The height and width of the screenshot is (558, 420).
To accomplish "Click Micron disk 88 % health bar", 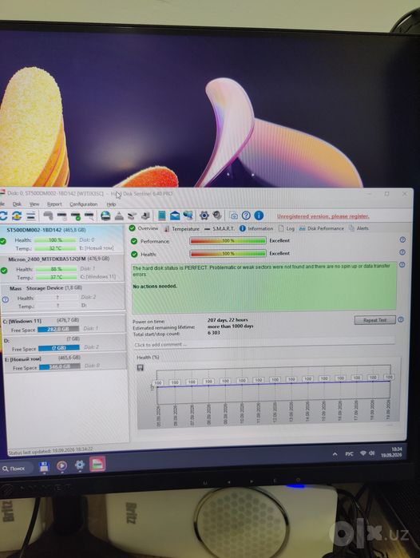I will (56, 269).
